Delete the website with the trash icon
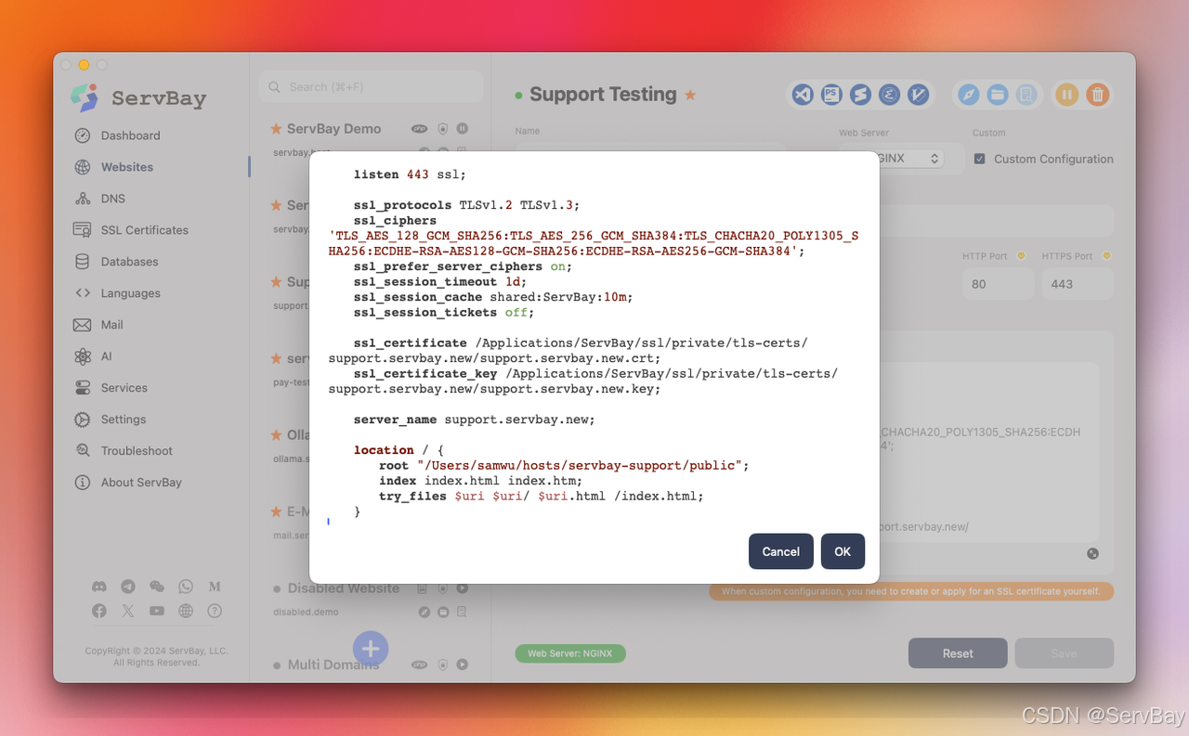Image resolution: width=1189 pixels, height=736 pixels. click(1097, 94)
